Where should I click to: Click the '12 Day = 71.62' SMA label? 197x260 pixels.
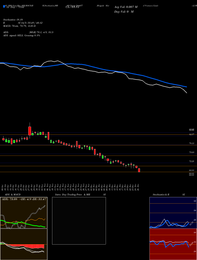15,7
